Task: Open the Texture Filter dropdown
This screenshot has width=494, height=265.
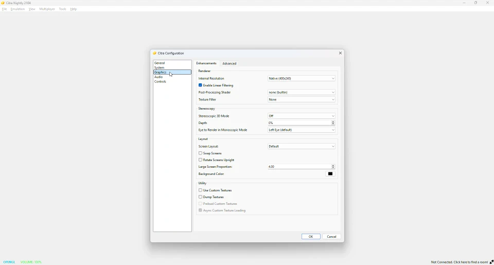Action: 302,100
